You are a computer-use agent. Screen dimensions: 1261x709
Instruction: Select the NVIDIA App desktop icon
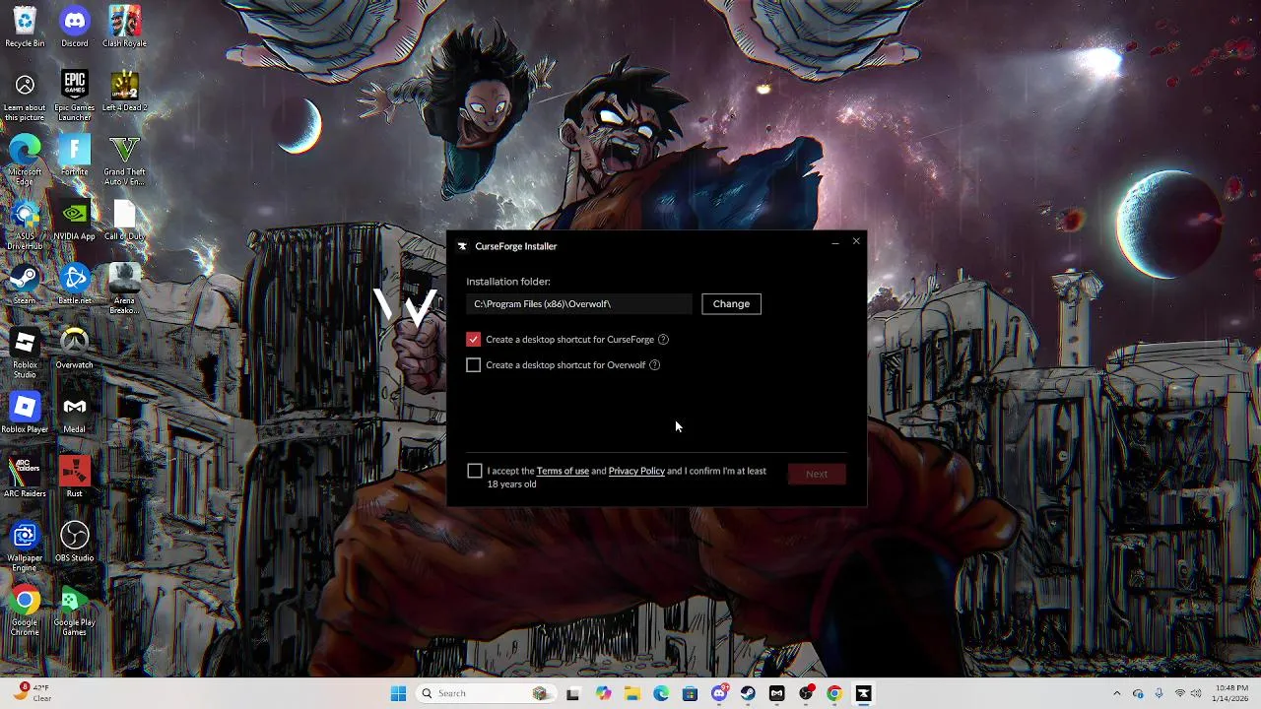point(75,221)
